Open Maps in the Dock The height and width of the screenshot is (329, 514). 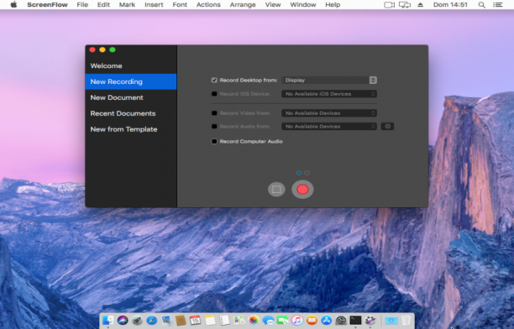coord(239,320)
